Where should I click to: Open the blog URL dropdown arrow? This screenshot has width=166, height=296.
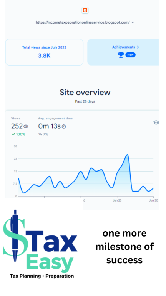[133, 22]
